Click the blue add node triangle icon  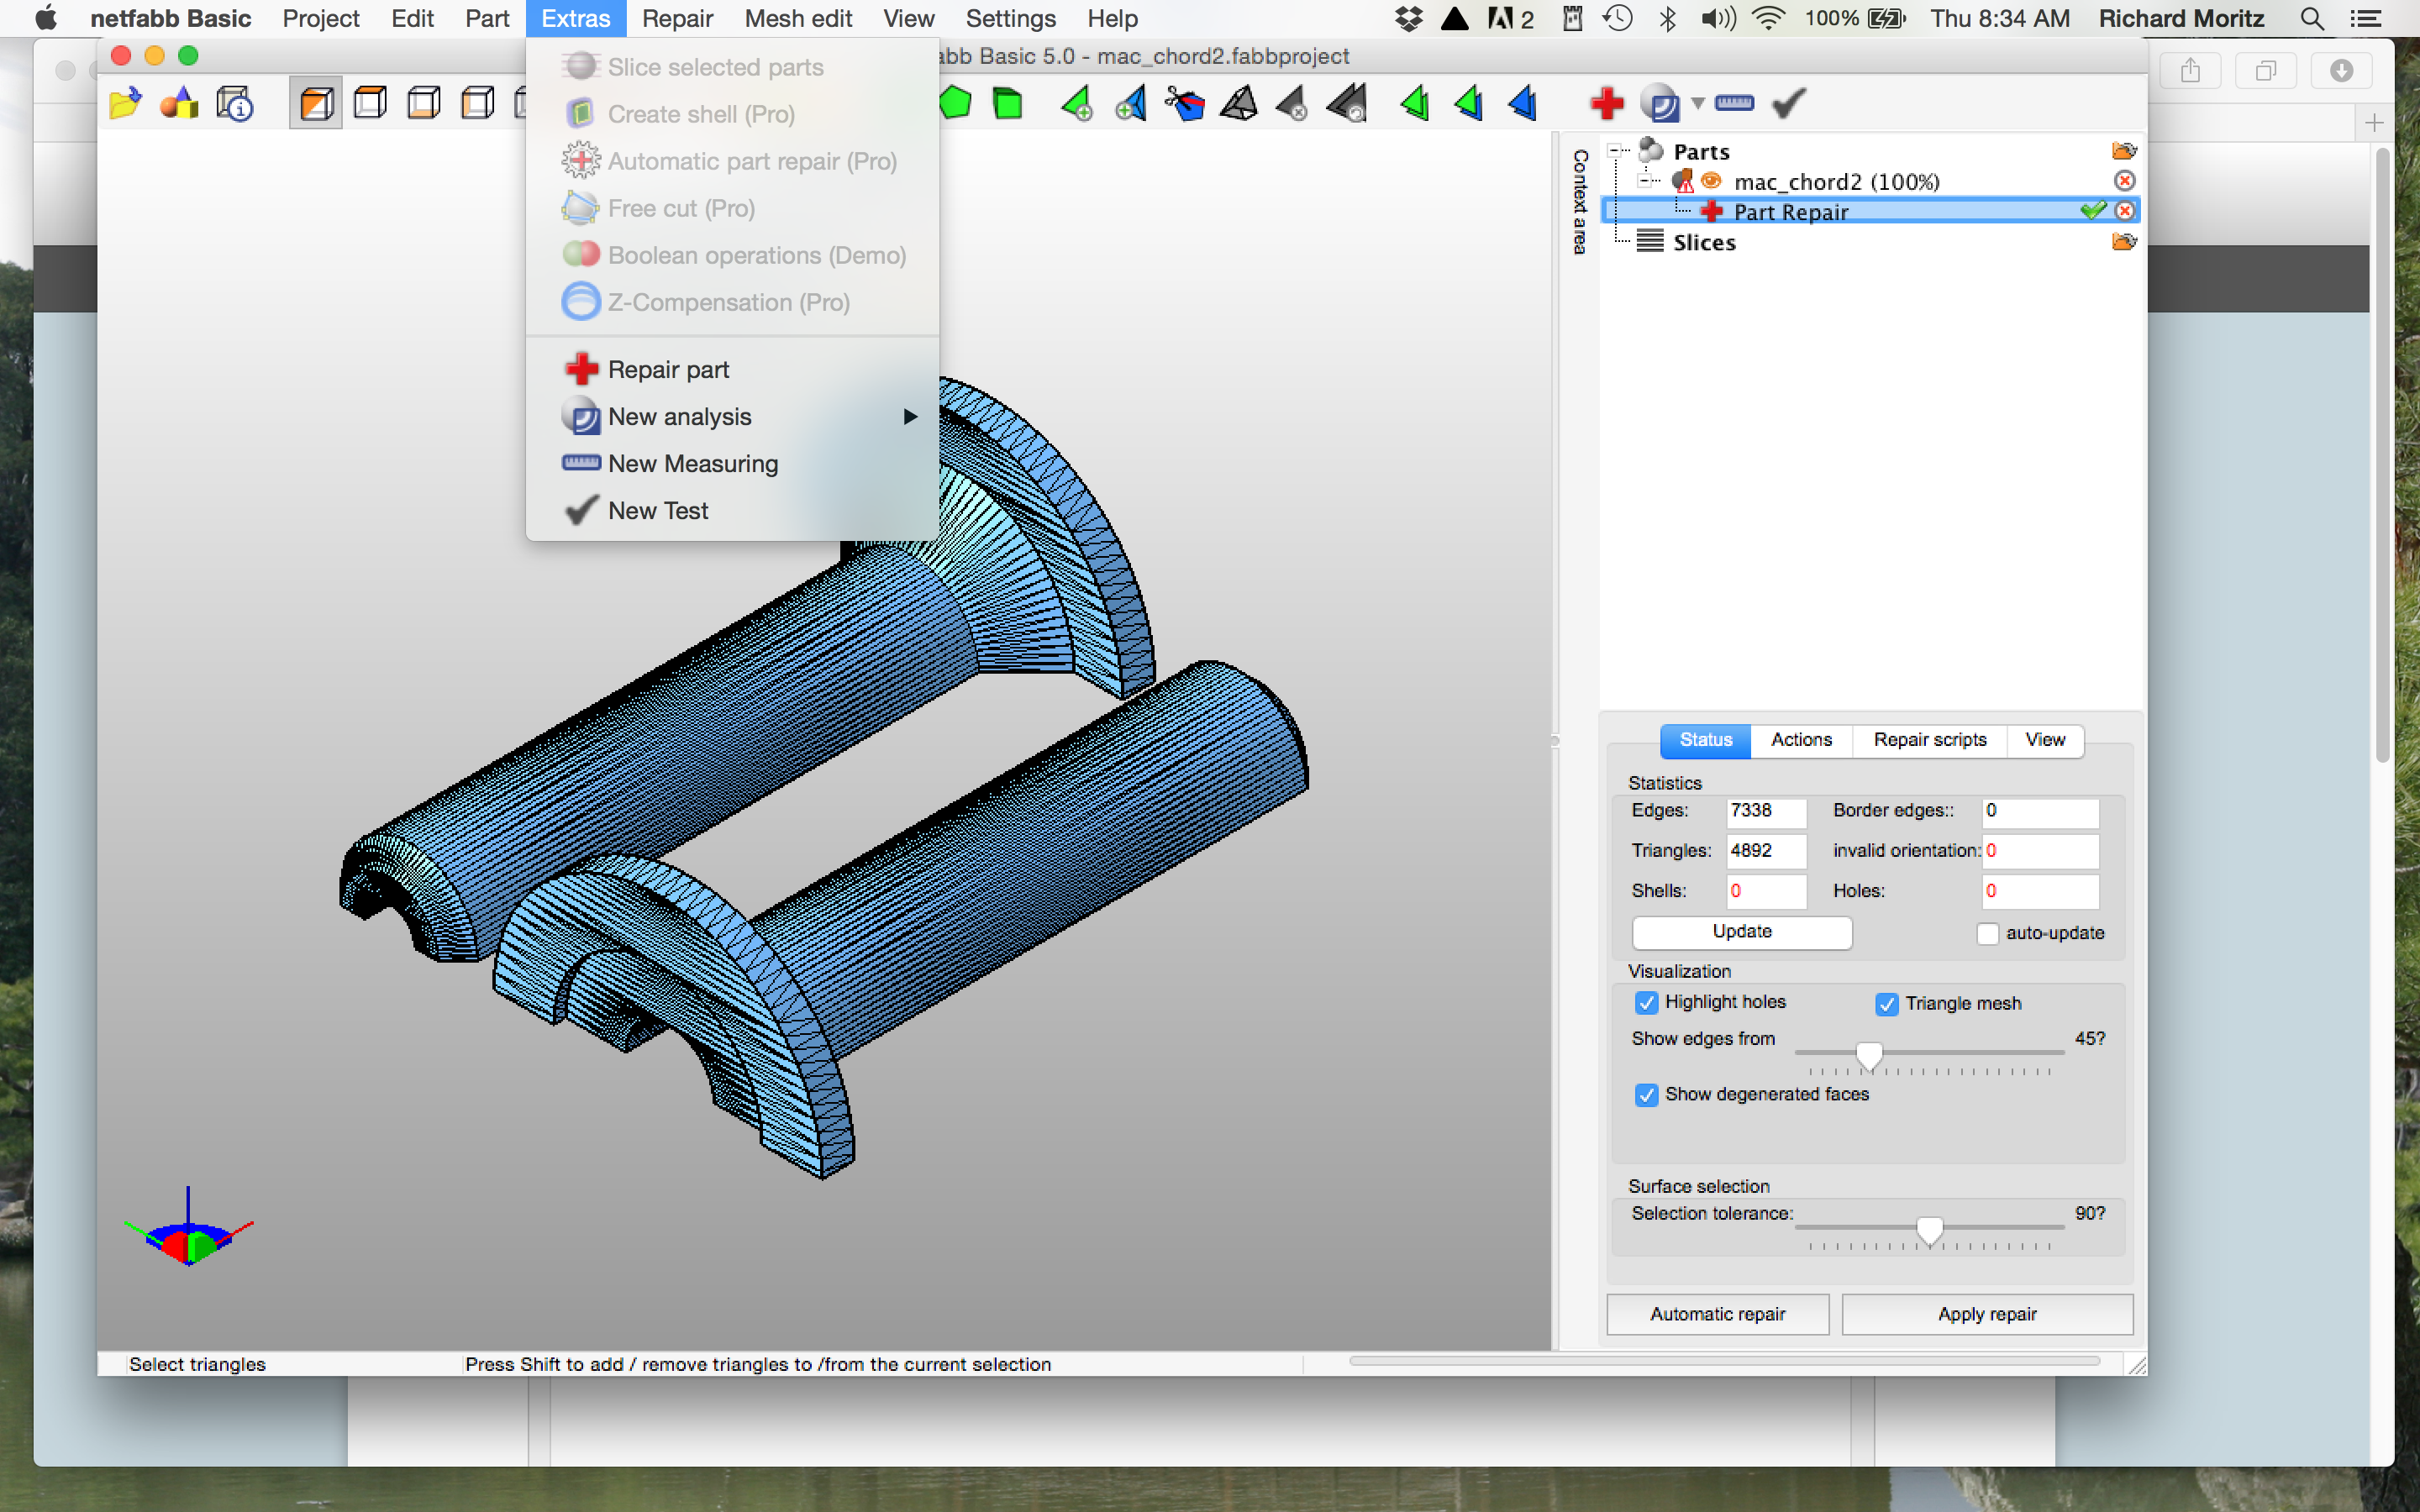pyautogui.click(x=1131, y=103)
